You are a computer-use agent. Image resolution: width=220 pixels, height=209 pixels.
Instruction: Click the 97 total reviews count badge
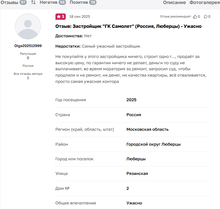pyautogui.click(x=23, y=2)
